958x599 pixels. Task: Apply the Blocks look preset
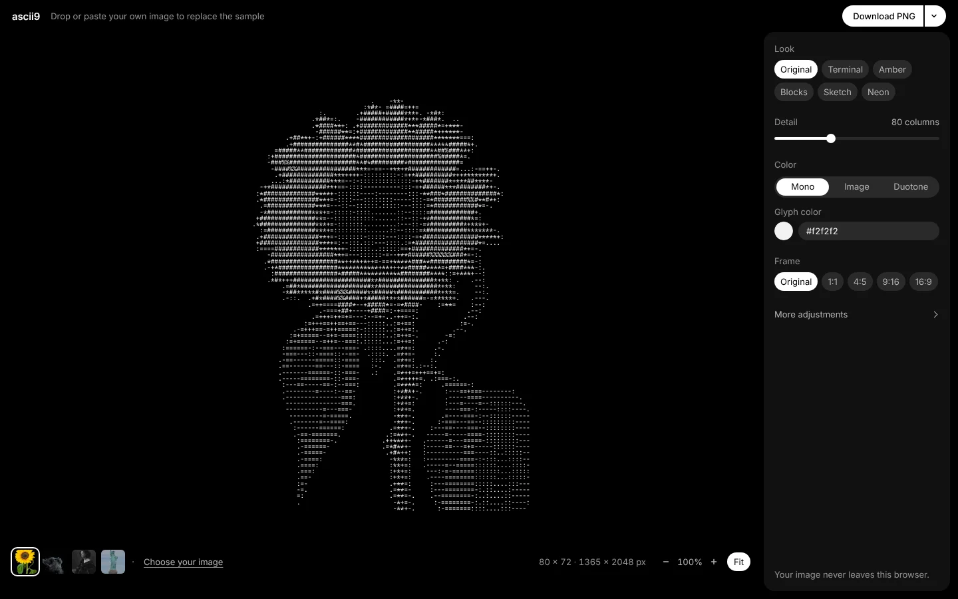point(794,92)
